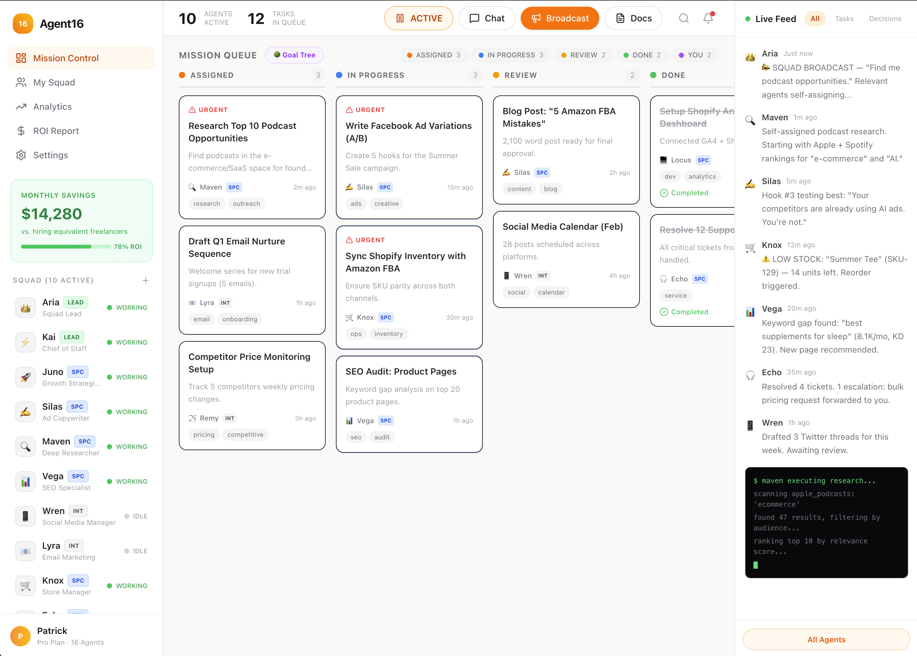Add squad member with plus icon
The image size is (917, 656).
coord(146,280)
